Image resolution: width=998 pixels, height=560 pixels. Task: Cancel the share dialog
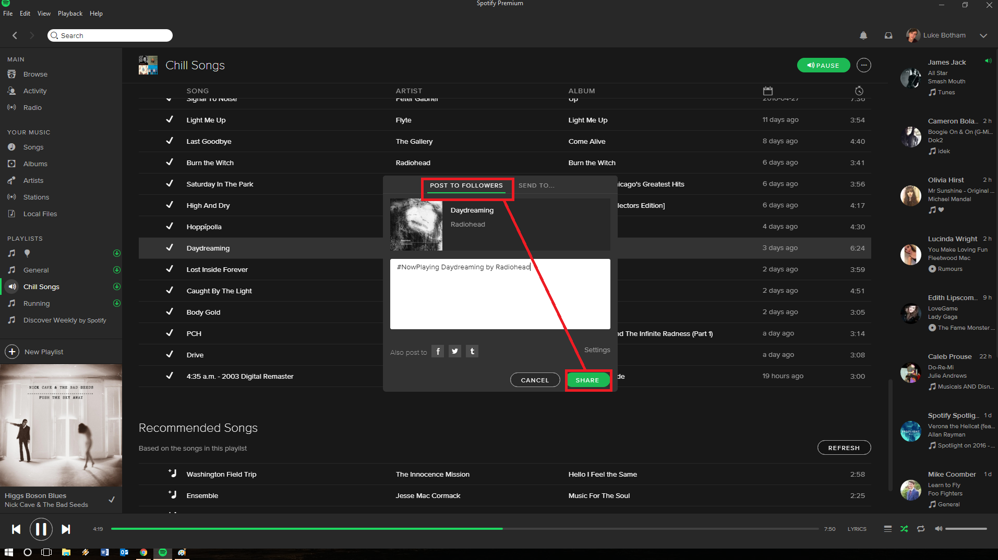point(535,380)
